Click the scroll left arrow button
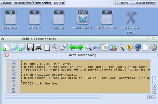158x104 pixels. point(149,97)
